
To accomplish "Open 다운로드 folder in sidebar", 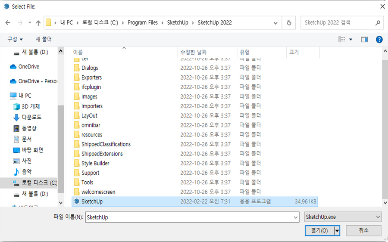I will (x=27, y=117).
